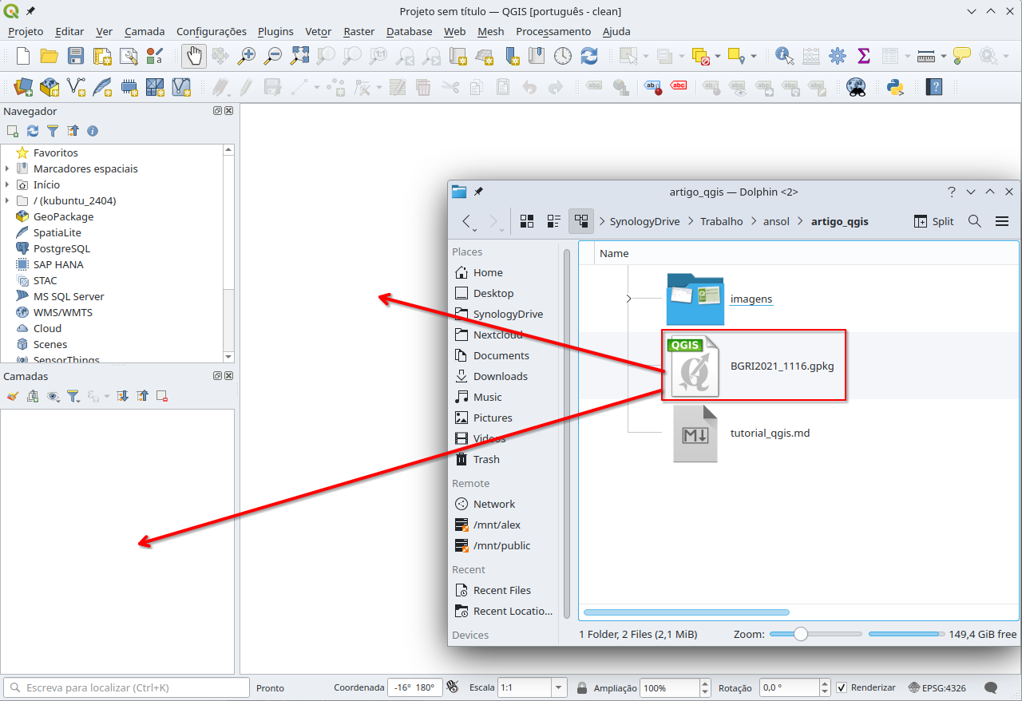Toggle Split view in Dolphin
The width and height of the screenshot is (1022, 701).
[933, 221]
